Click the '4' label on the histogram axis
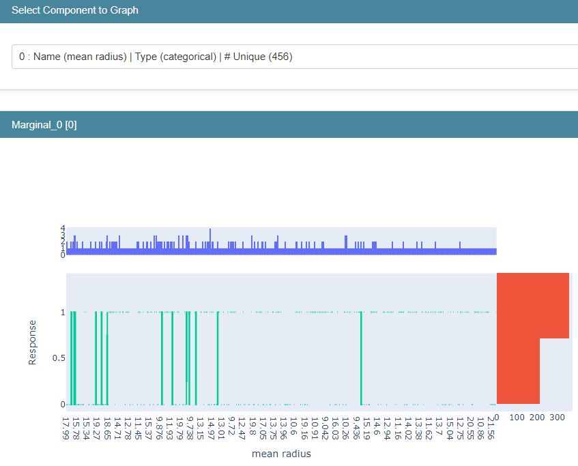This screenshot has height=466, width=578. [x=61, y=229]
